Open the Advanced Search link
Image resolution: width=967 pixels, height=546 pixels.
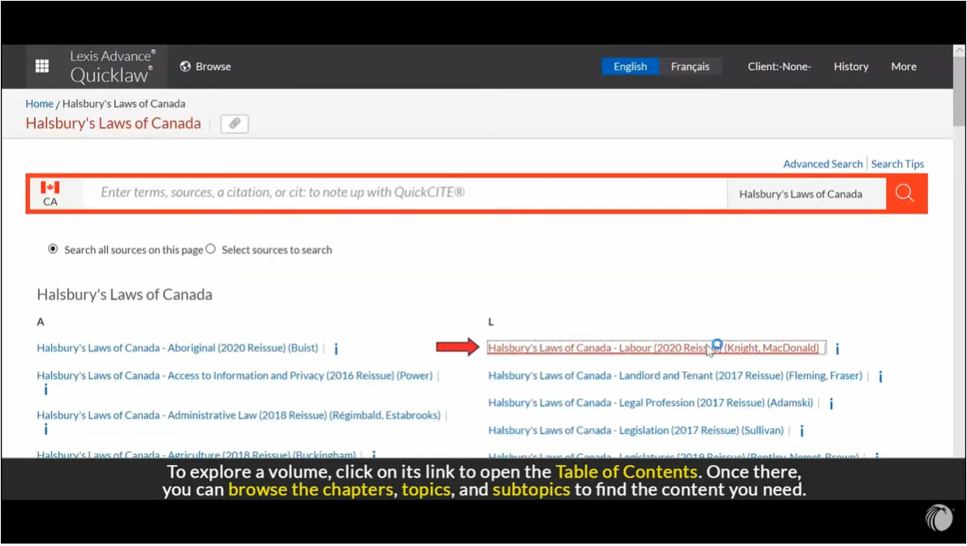pos(822,164)
